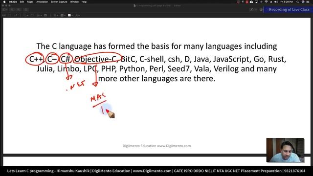Screen dimensions: 313x176
Task: Click the presenter webcam thumbnail
Action: pyautogui.click(x=285, y=150)
